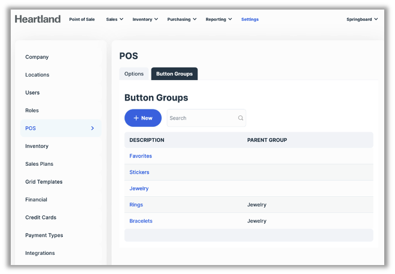Open the Favorites button group
This screenshot has height=274, width=395.
[141, 156]
